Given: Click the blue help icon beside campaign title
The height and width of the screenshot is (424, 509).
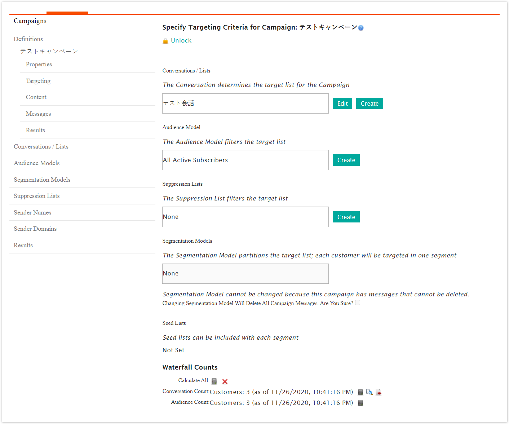Looking at the screenshot, I should coord(361,28).
